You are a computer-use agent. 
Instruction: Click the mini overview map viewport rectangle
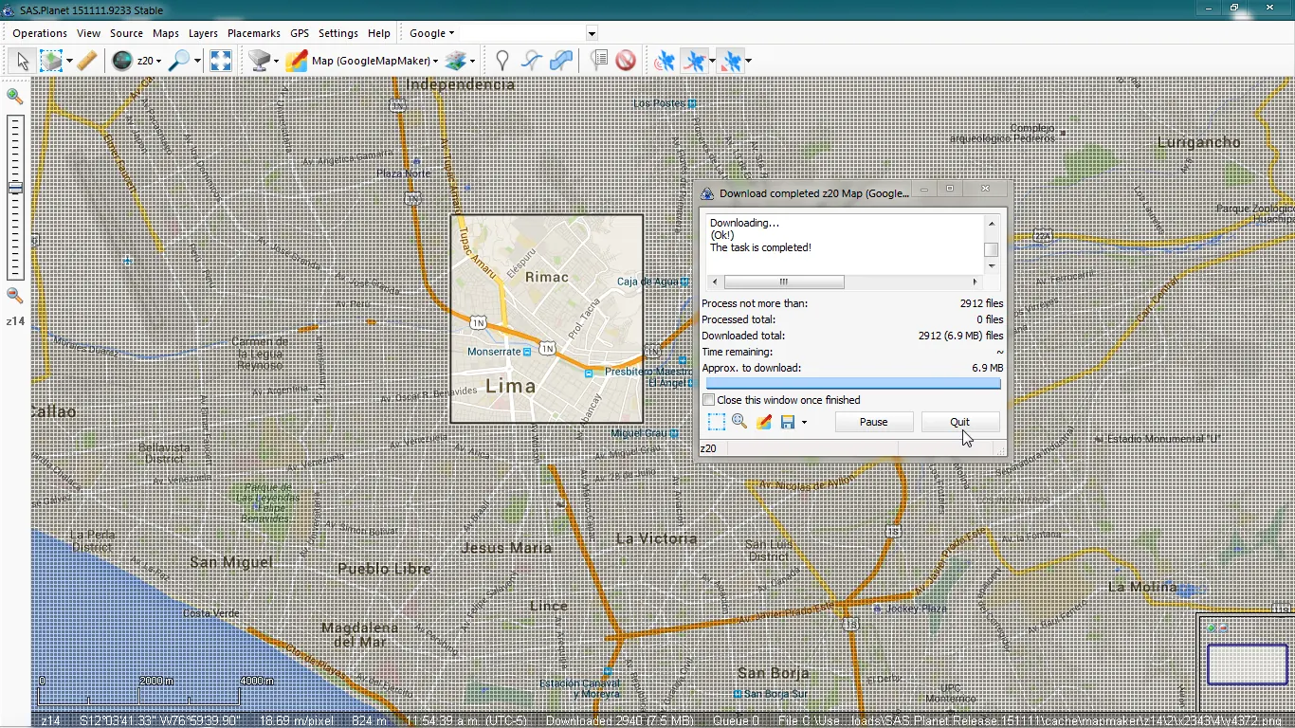[x=1248, y=664]
